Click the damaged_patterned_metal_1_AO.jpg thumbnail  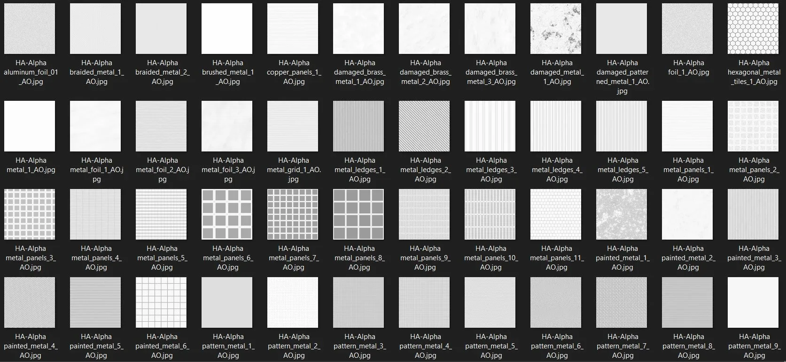point(622,29)
